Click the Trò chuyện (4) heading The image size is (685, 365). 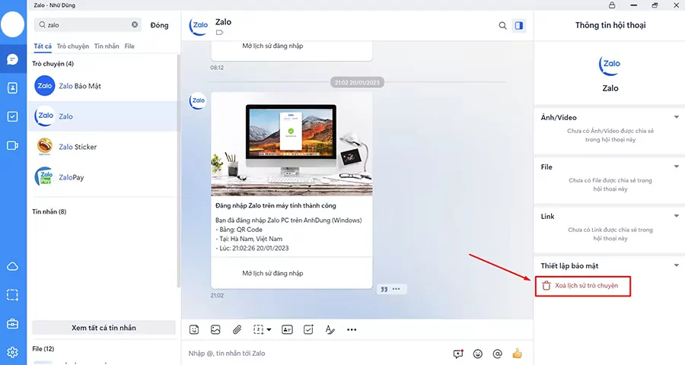click(x=53, y=64)
